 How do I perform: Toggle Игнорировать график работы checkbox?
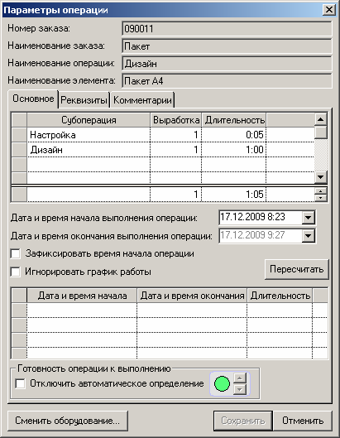click(15, 272)
